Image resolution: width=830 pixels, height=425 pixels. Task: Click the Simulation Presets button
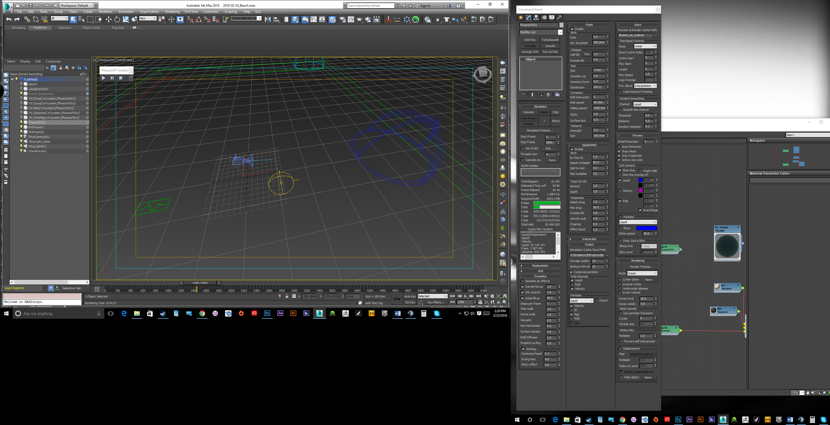click(x=540, y=130)
